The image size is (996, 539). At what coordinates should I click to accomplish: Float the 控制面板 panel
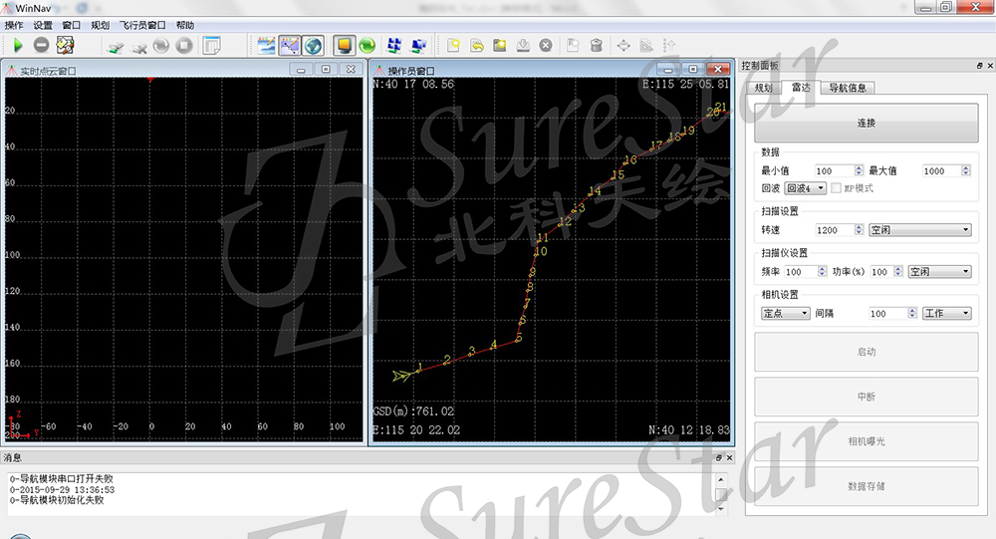(979, 66)
